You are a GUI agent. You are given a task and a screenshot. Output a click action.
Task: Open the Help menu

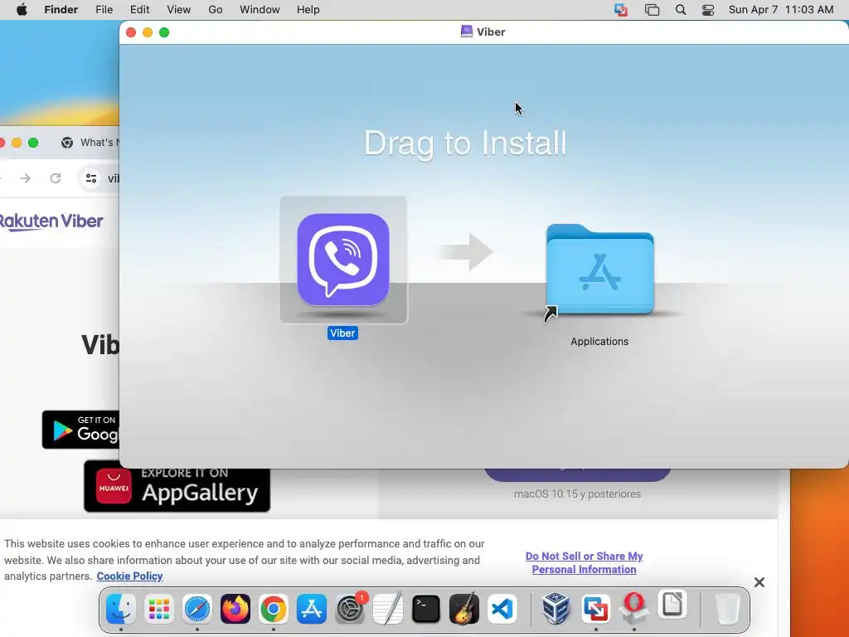point(308,10)
